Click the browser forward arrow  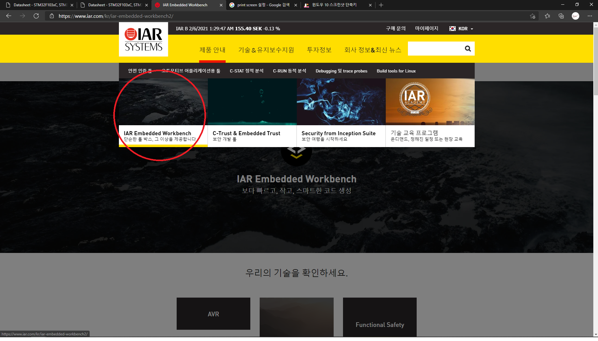[x=22, y=16]
